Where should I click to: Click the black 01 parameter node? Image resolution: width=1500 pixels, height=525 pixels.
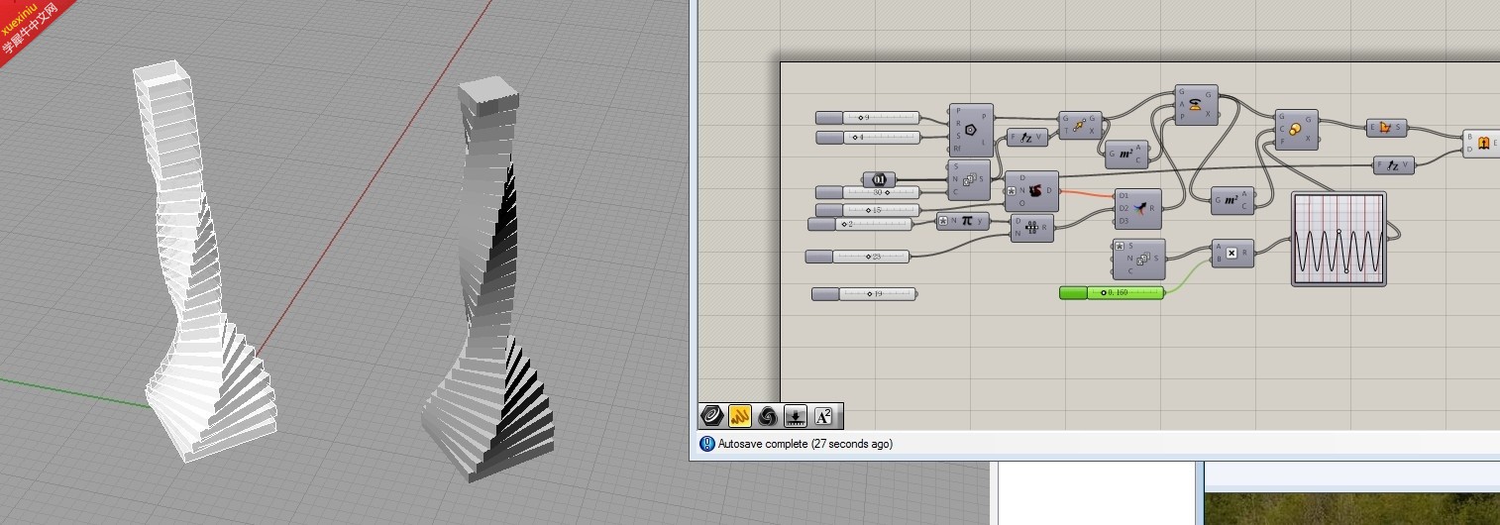click(x=879, y=179)
